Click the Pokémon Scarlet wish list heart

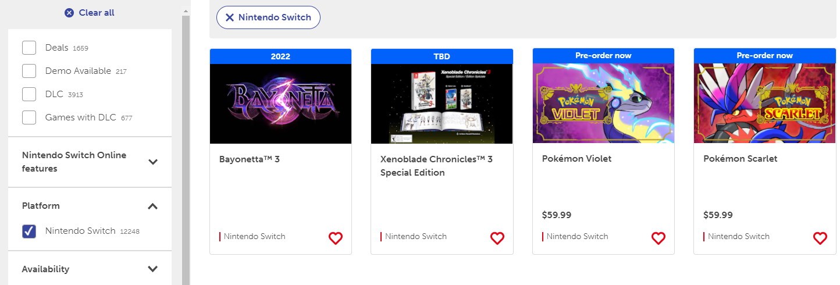point(820,238)
